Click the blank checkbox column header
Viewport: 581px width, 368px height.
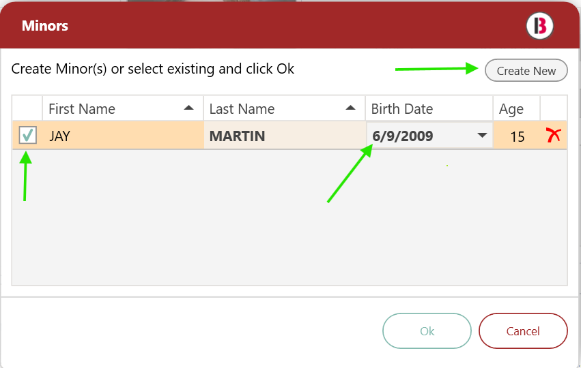pyautogui.click(x=27, y=108)
